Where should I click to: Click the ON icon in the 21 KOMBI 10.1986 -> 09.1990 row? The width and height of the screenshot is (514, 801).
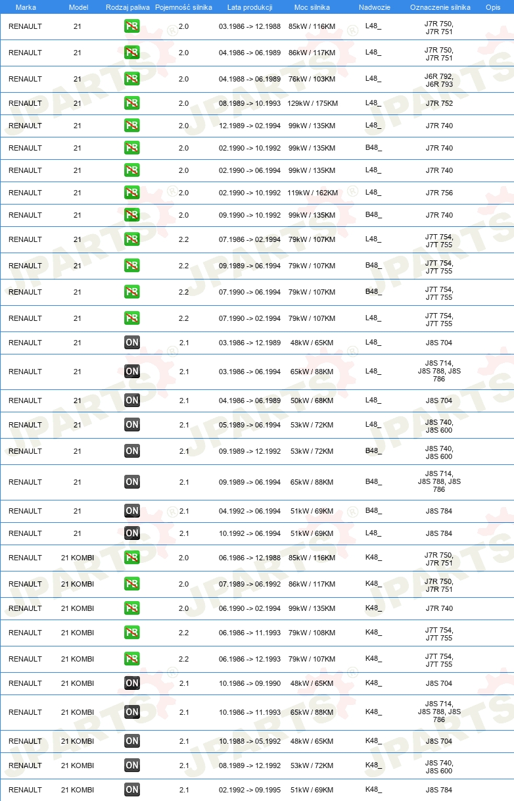click(132, 683)
